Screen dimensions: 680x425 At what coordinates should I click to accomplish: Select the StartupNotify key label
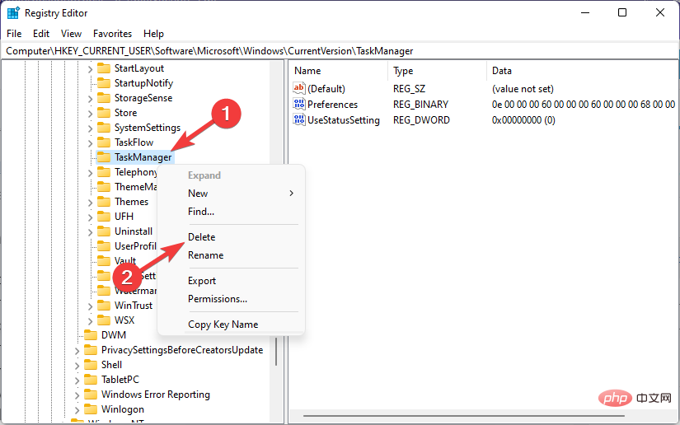pos(143,82)
